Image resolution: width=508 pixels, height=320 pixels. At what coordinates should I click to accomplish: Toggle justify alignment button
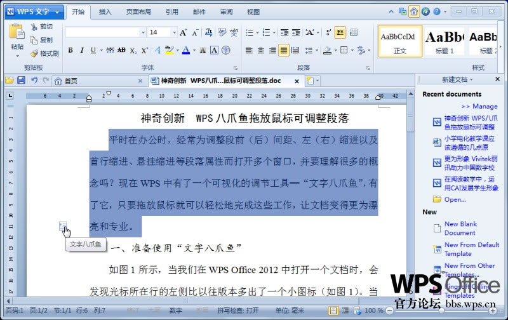(283, 50)
